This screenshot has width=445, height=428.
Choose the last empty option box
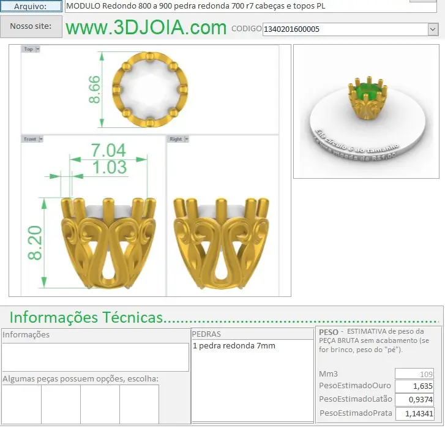[x=139, y=404]
